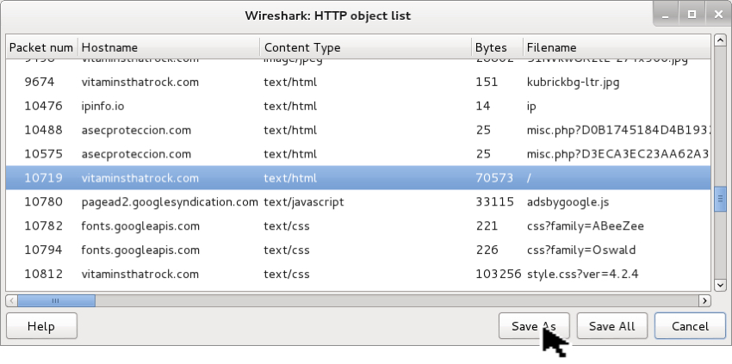Image resolution: width=732 pixels, height=364 pixels.
Task: Click the 103256 bytes cell
Action: coord(498,274)
